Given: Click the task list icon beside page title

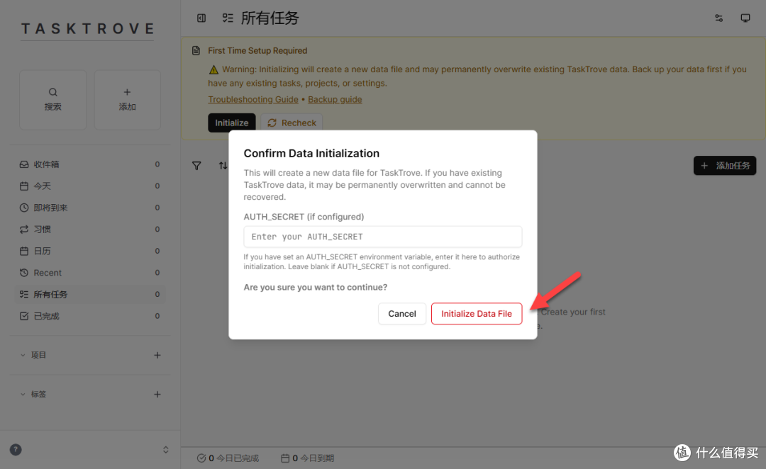Looking at the screenshot, I should (x=228, y=18).
